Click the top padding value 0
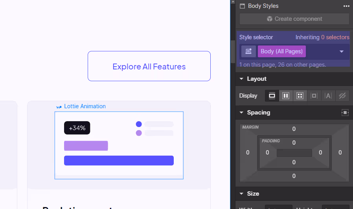Image resolution: width=353 pixels, height=209 pixels. click(294, 143)
